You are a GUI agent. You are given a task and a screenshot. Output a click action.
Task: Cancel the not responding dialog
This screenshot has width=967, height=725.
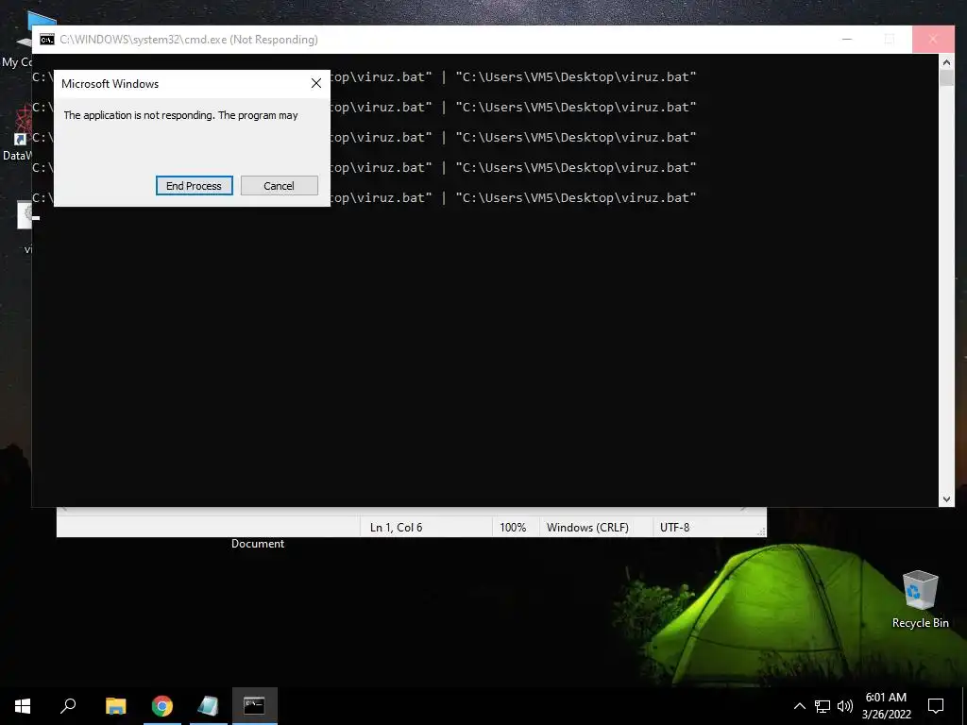click(279, 186)
